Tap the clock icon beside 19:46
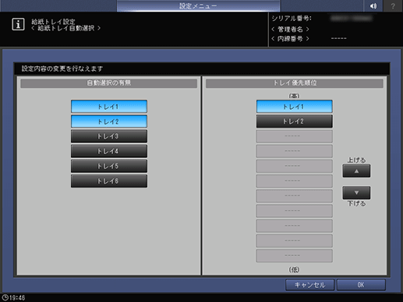The image size is (403, 302). [x=5, y=297]
